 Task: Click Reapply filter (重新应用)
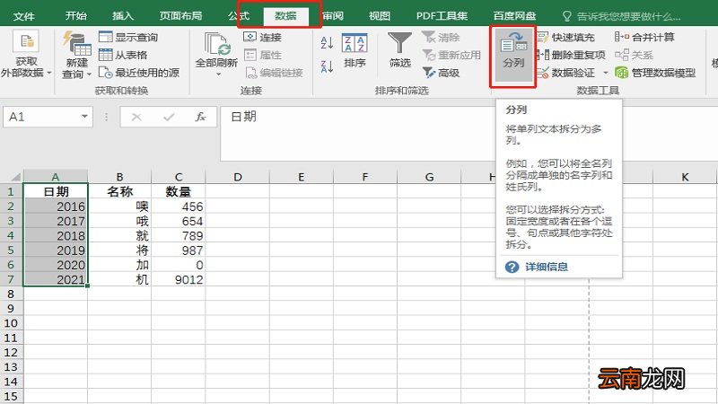tap(451, 55)
